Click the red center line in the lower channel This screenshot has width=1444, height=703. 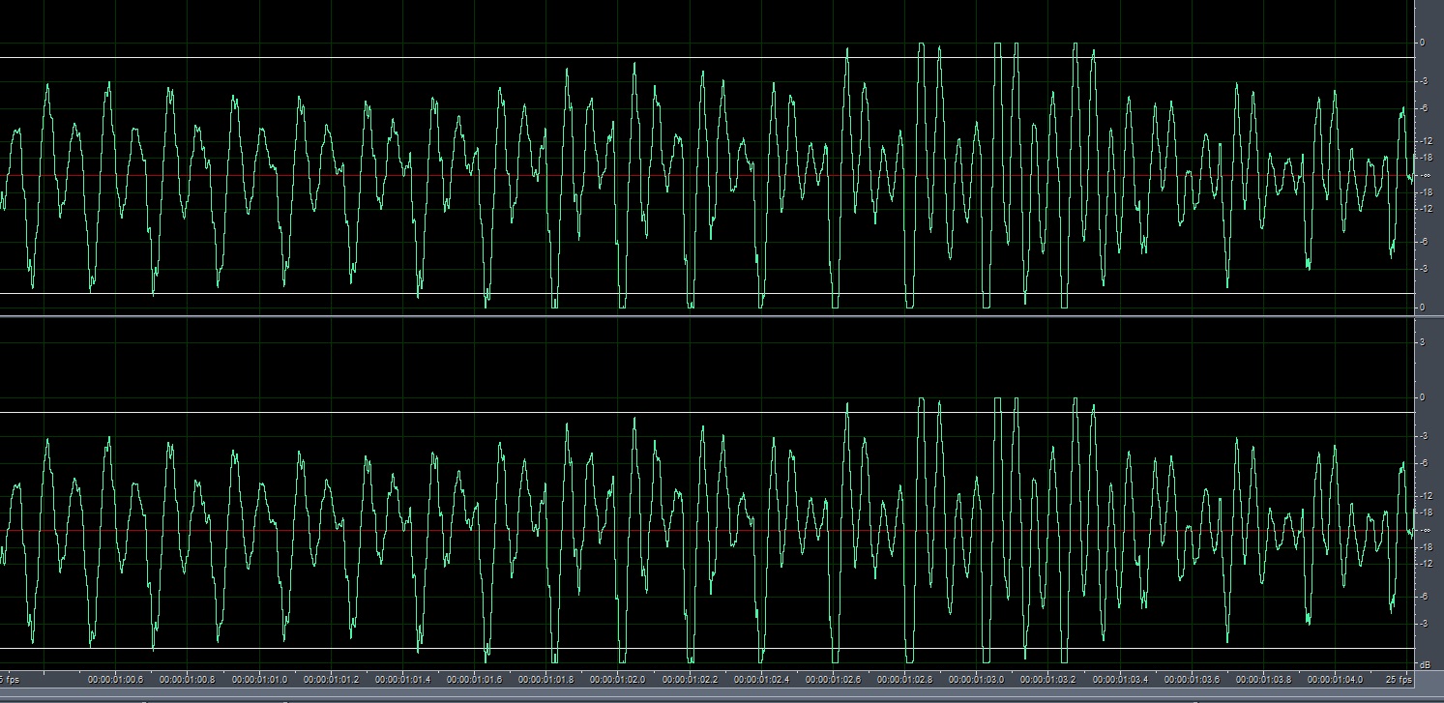(x=677, y=531)
